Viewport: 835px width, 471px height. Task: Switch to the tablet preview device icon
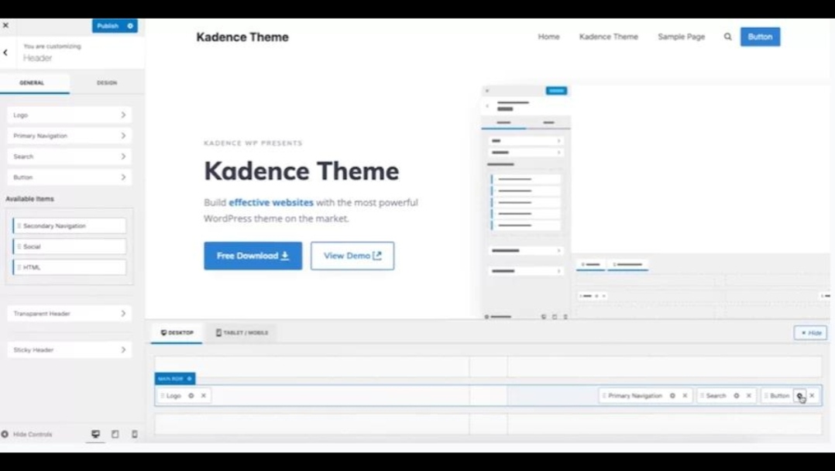click(x=114, y=435)
